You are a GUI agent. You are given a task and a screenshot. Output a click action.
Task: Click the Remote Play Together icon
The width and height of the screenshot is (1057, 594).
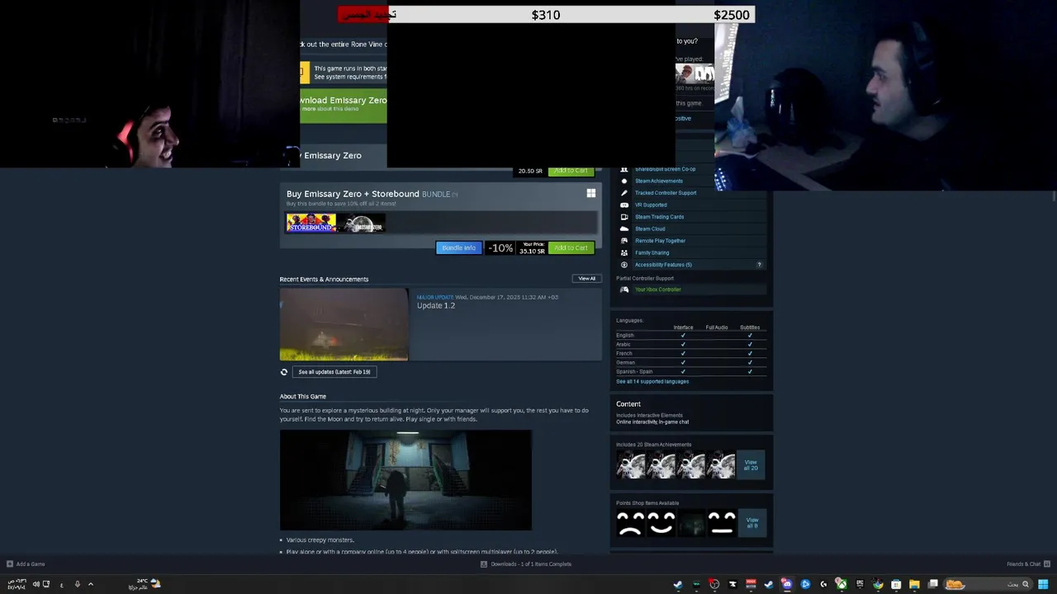624,241
